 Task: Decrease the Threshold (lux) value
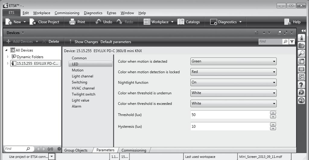[273, 117]
